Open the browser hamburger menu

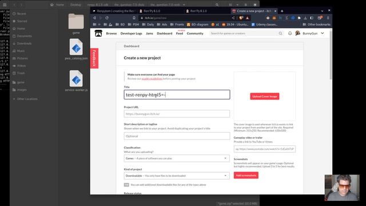pos(328,18)
